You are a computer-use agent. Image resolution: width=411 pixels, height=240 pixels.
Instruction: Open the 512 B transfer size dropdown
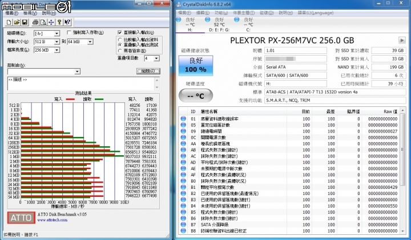coord(57,42)
